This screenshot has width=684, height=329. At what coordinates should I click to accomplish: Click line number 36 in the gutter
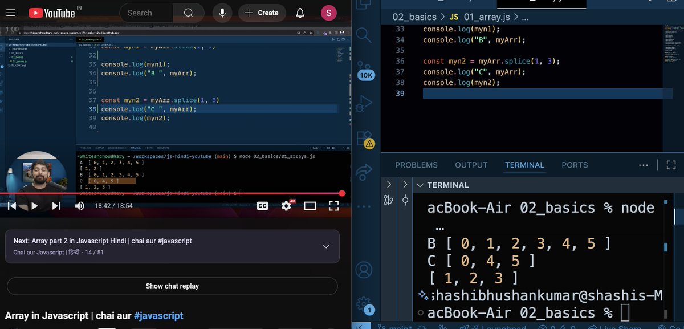400,61
